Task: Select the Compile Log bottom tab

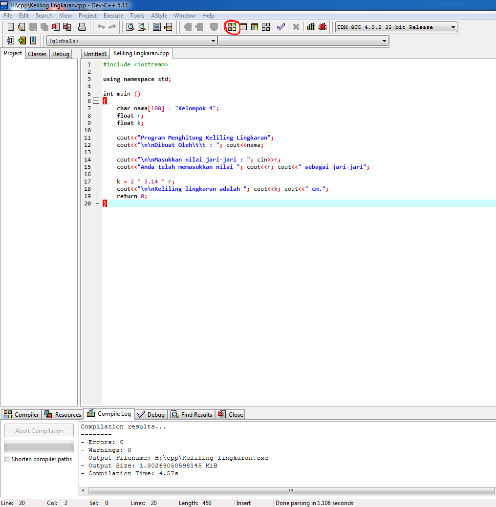Action: pyautogui.click(x=109, y=414)
